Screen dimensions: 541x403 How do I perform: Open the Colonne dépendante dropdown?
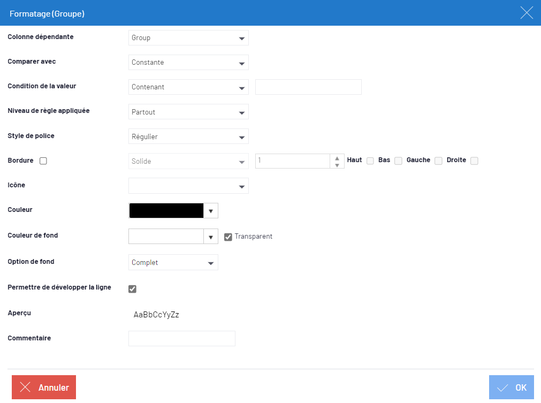point(188,38)
